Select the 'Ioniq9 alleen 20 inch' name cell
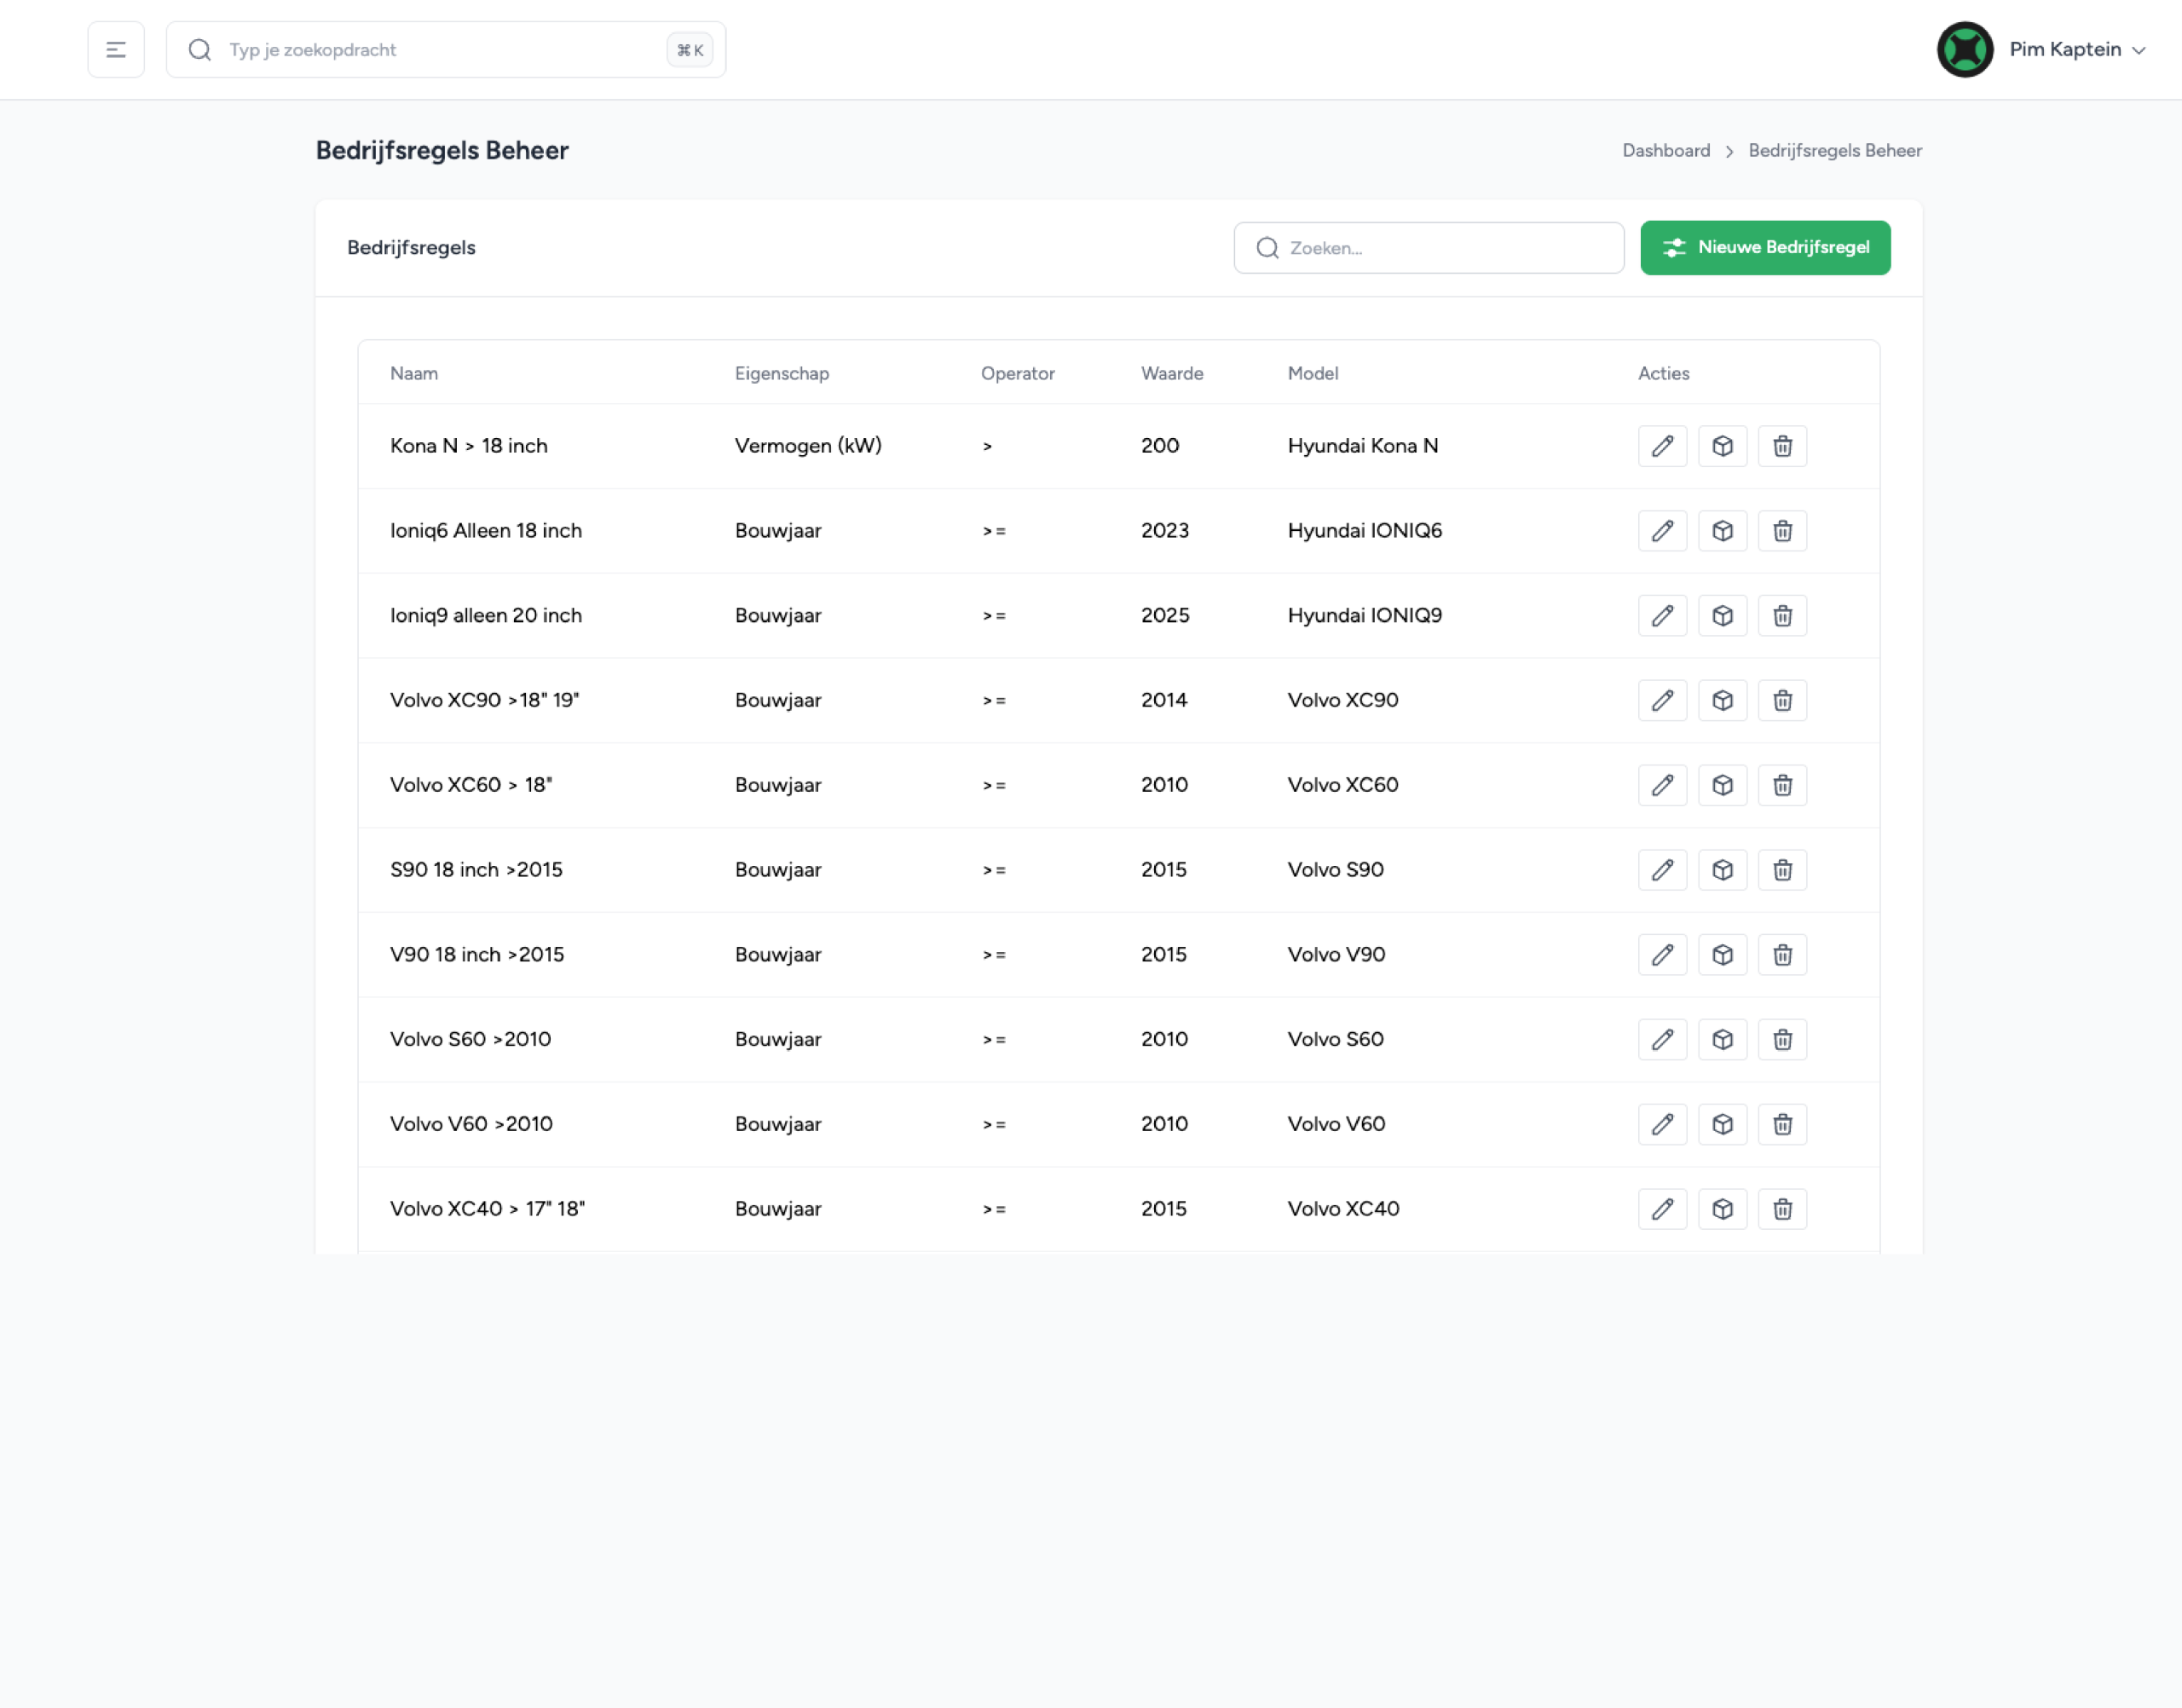 tap(486, 616)
